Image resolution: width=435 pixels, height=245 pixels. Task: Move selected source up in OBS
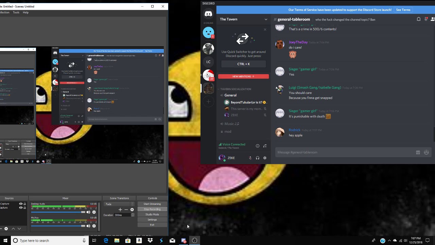[x=13, y=229]
